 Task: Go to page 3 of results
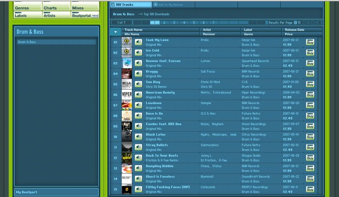(x=174, y=22)
